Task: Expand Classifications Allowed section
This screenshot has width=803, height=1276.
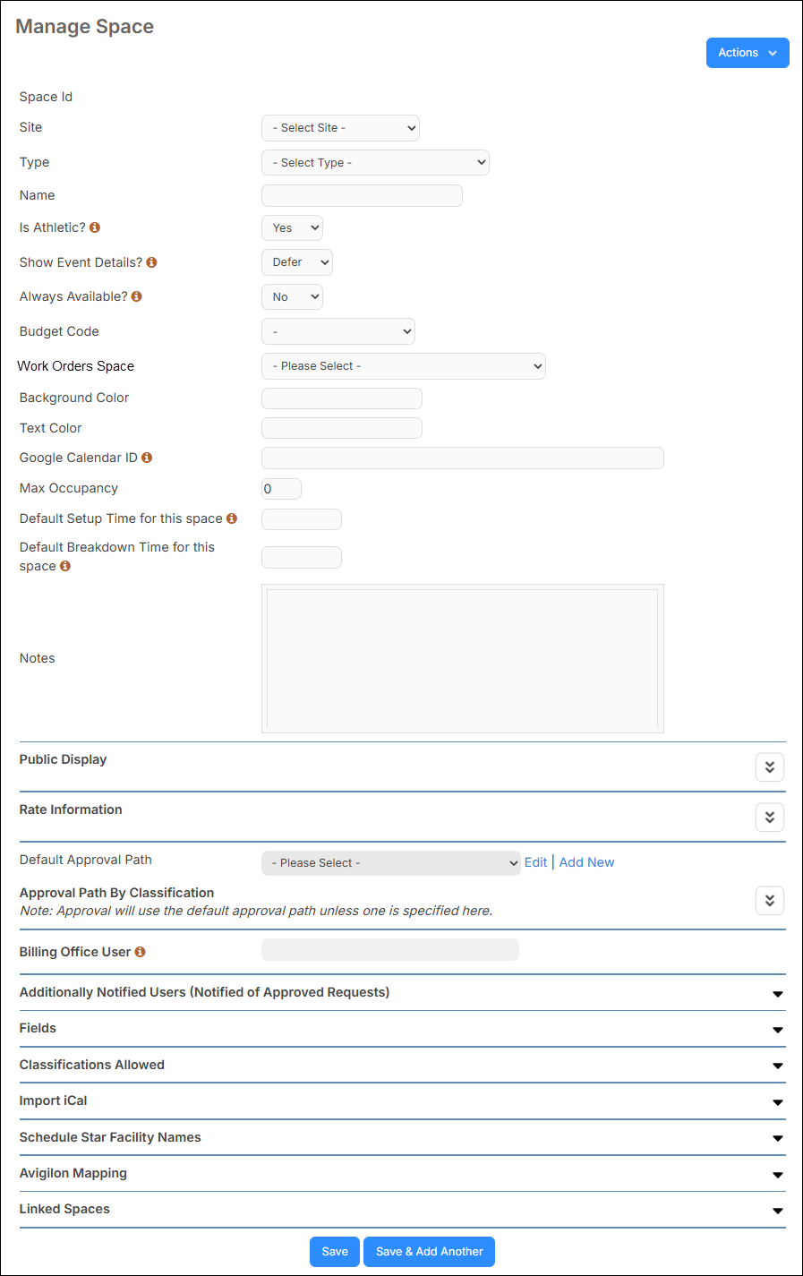Action: (778, 1066)
